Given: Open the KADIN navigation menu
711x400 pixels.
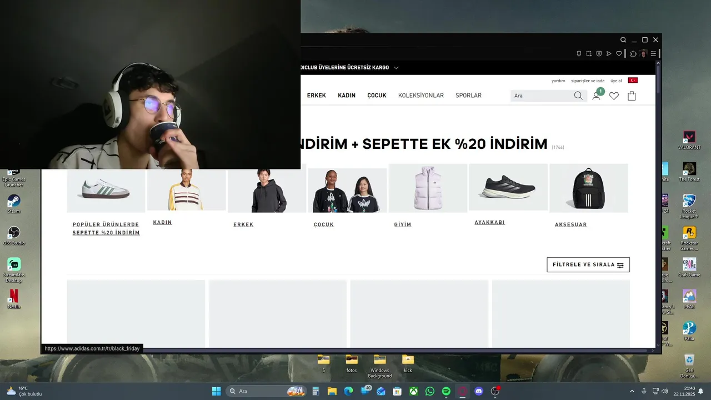Looking at the screenshot, I should point(347,96).
